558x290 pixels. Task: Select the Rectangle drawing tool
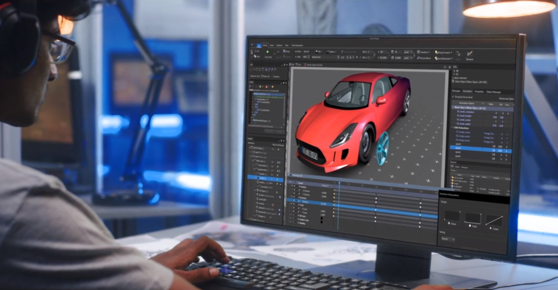click(x=258, y=69)
